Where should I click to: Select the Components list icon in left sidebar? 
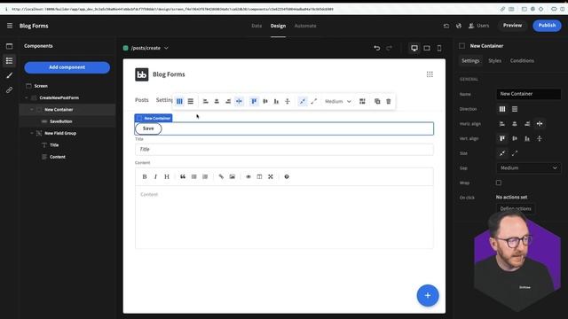(10, 60)
